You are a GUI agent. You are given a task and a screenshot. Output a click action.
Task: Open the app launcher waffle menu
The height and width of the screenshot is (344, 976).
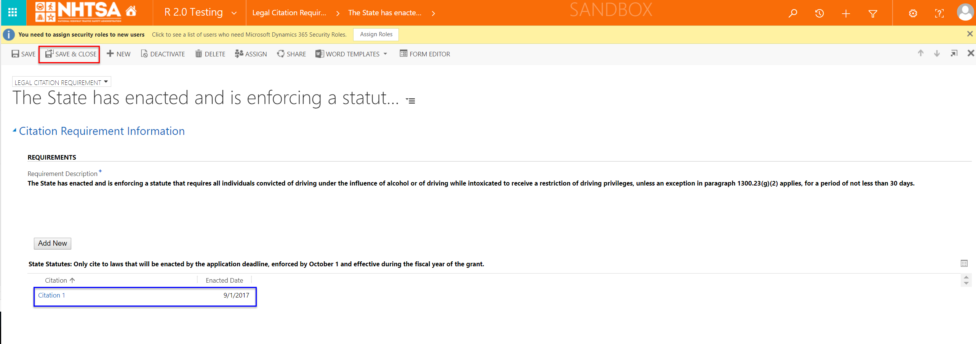(x=13, y=13)
